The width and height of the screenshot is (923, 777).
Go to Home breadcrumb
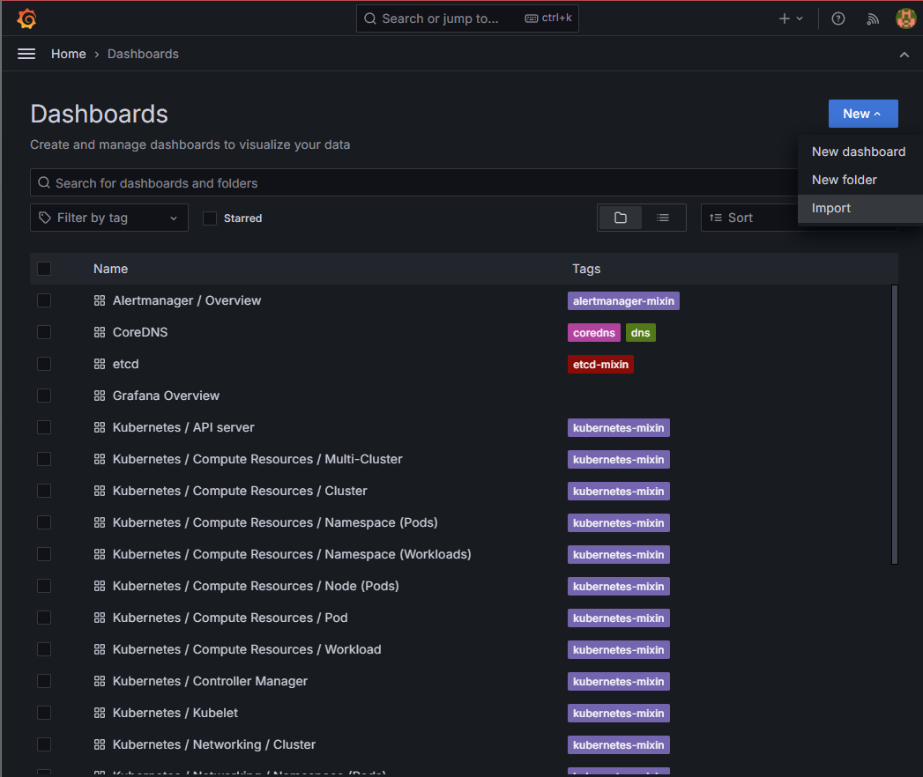click(x=68, y=54)
